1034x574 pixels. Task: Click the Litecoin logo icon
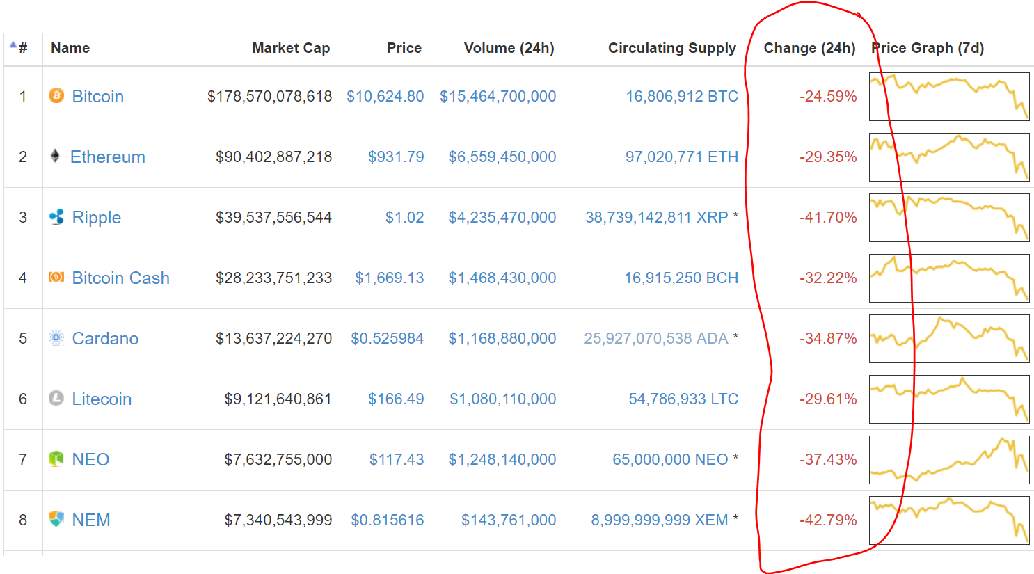pos(56,398)
